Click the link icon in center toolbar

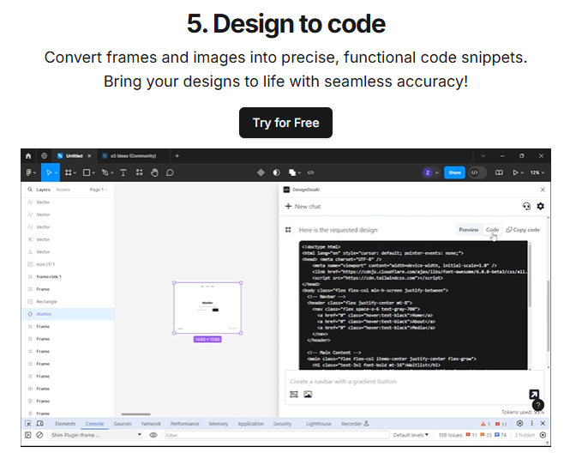pyautogui.click(x=310, y=172)
